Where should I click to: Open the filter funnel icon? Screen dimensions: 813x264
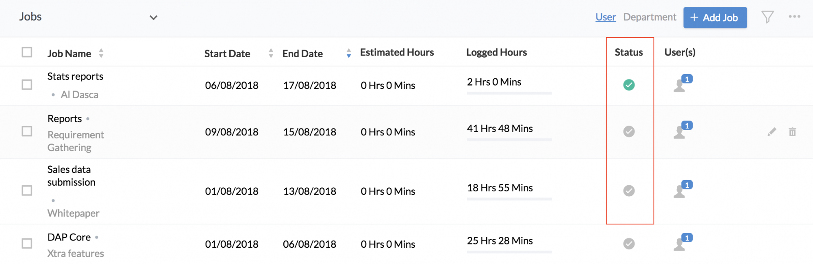[x=767, y=17]
